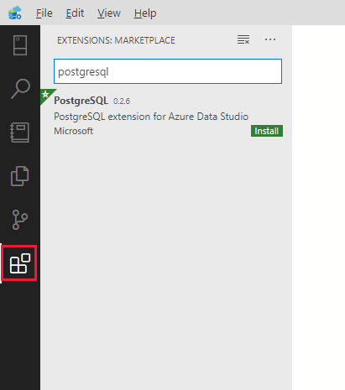Install the PostgreSQL extension
345x390 pixels.
pos(267,131)
